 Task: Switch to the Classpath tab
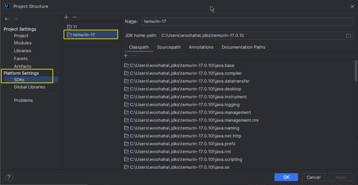(x=139, y=47)
